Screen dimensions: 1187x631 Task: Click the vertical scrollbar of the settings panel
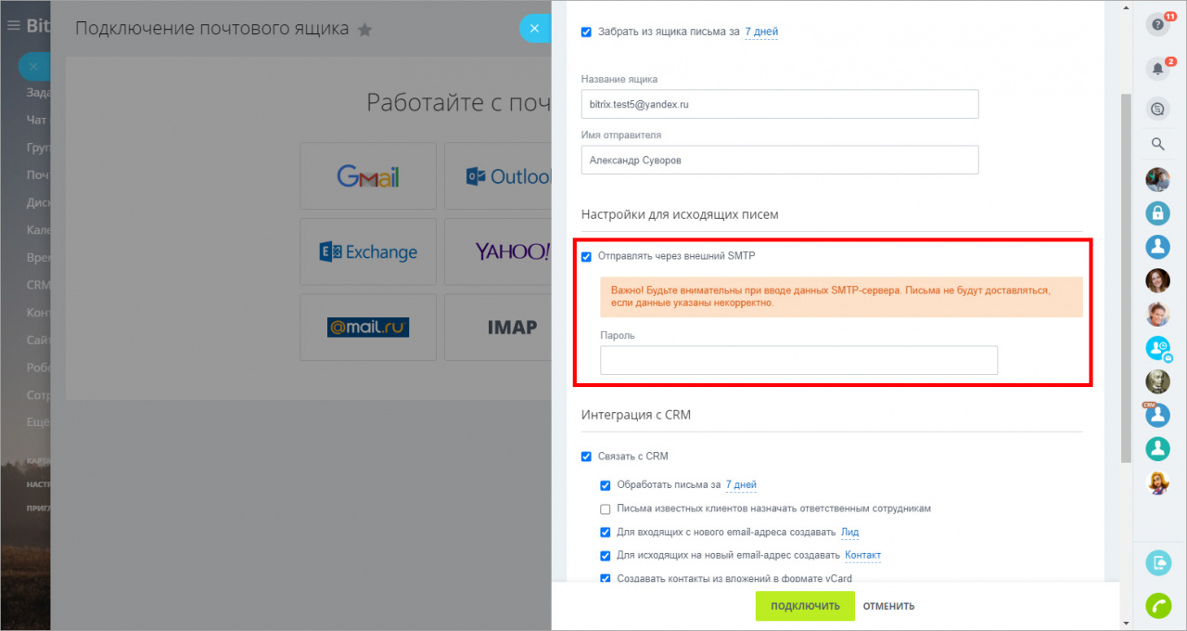1126,278
